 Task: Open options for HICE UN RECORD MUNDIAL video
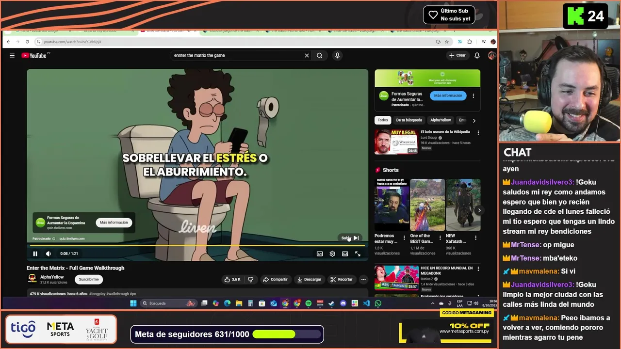pyautogui.click(x=478, y=269)
